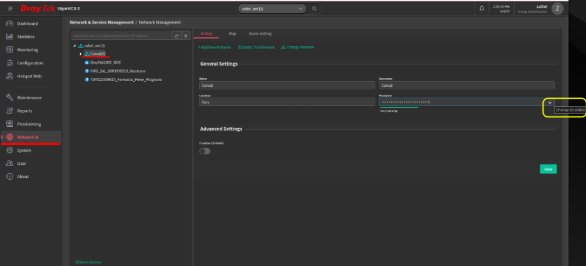Focus the device search field

[x=122, y=36]
